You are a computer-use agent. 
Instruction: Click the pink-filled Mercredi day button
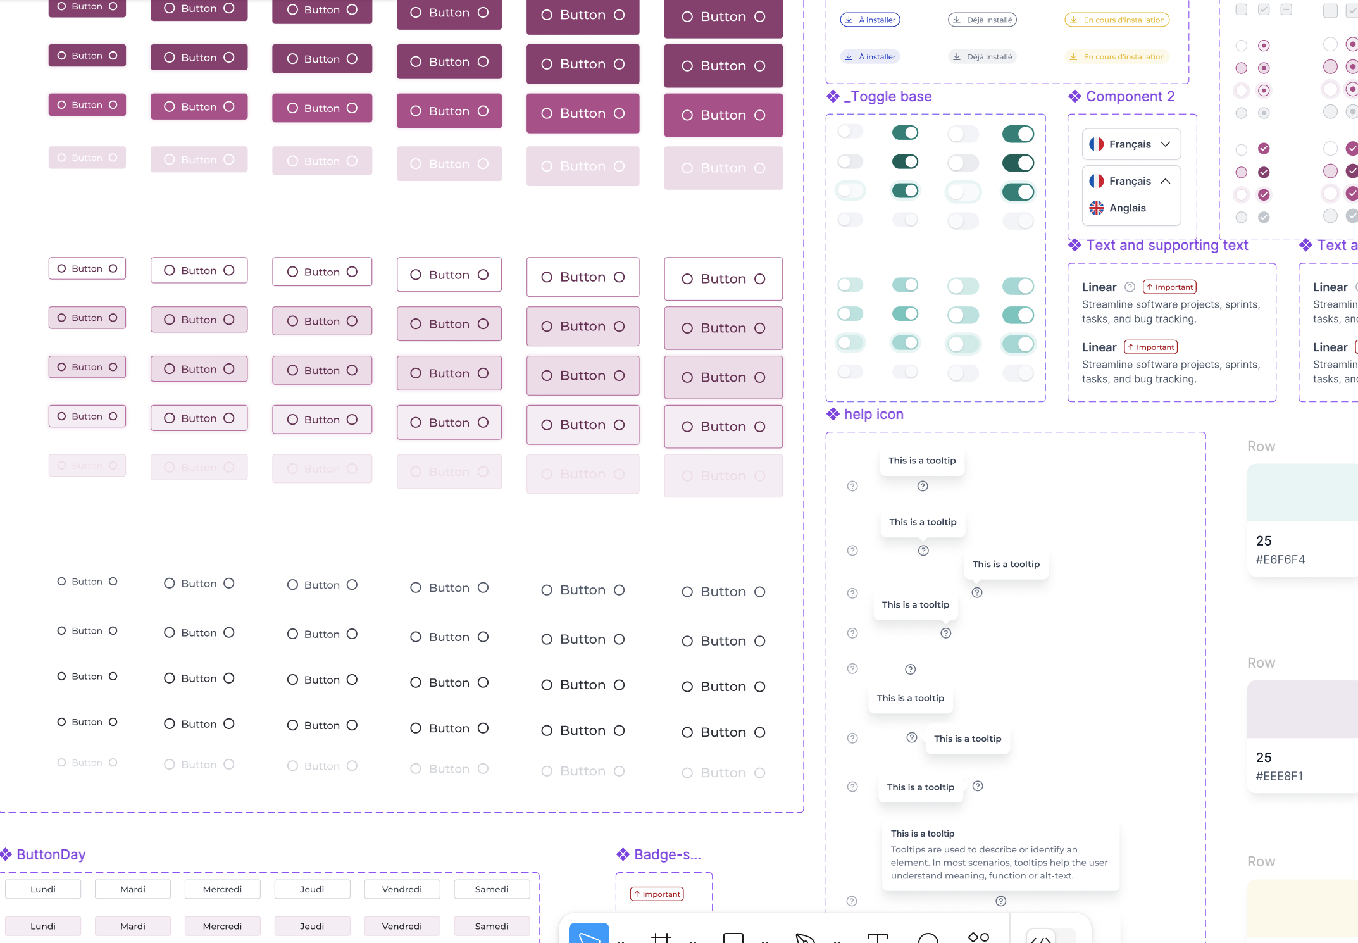pos(222,926)
